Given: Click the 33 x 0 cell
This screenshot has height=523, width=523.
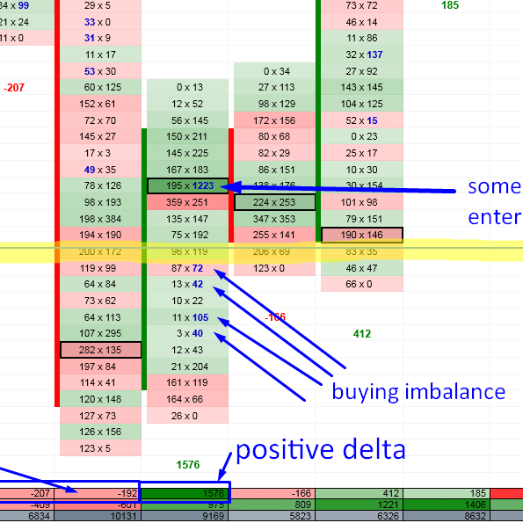Looking at the screenshot, I should [x=100, y=22].
